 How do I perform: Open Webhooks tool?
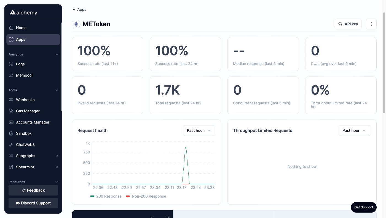[x=33, y=100]
